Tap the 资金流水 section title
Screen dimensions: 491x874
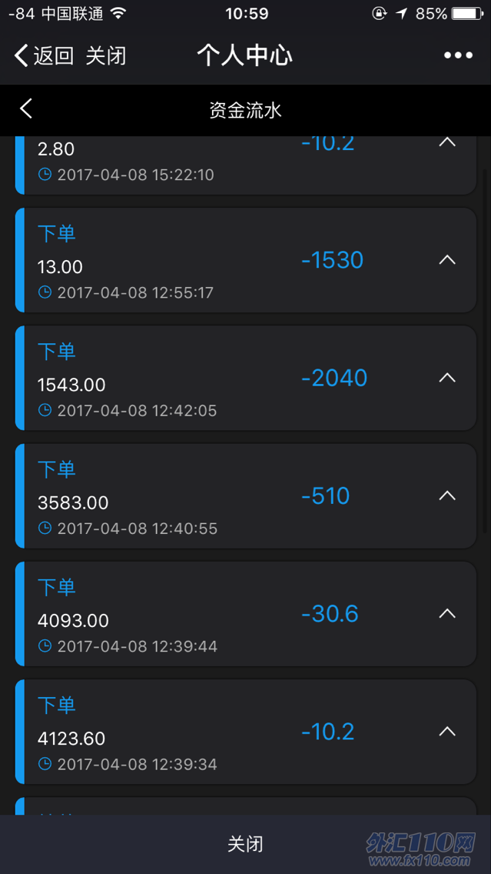pyautogui.click(x=246, y=110)
